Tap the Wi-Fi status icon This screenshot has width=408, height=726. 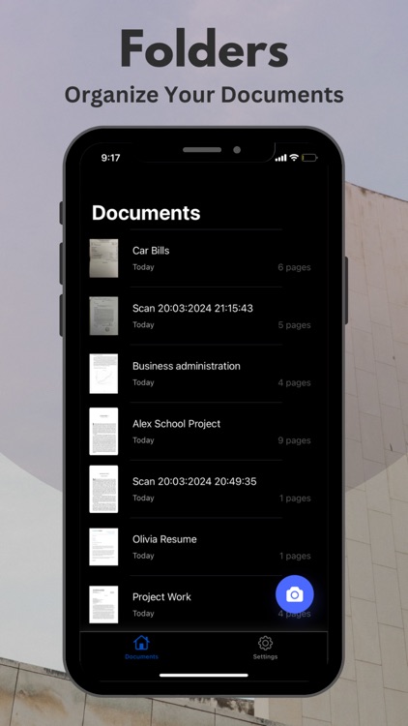pyautogui.click(x=294, y=158)
